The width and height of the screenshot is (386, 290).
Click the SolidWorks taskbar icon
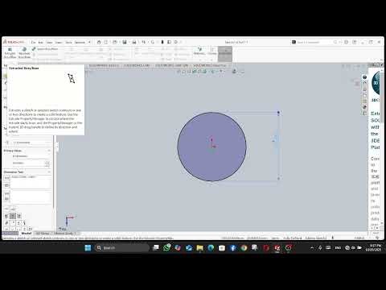click(x=277, y=248)
